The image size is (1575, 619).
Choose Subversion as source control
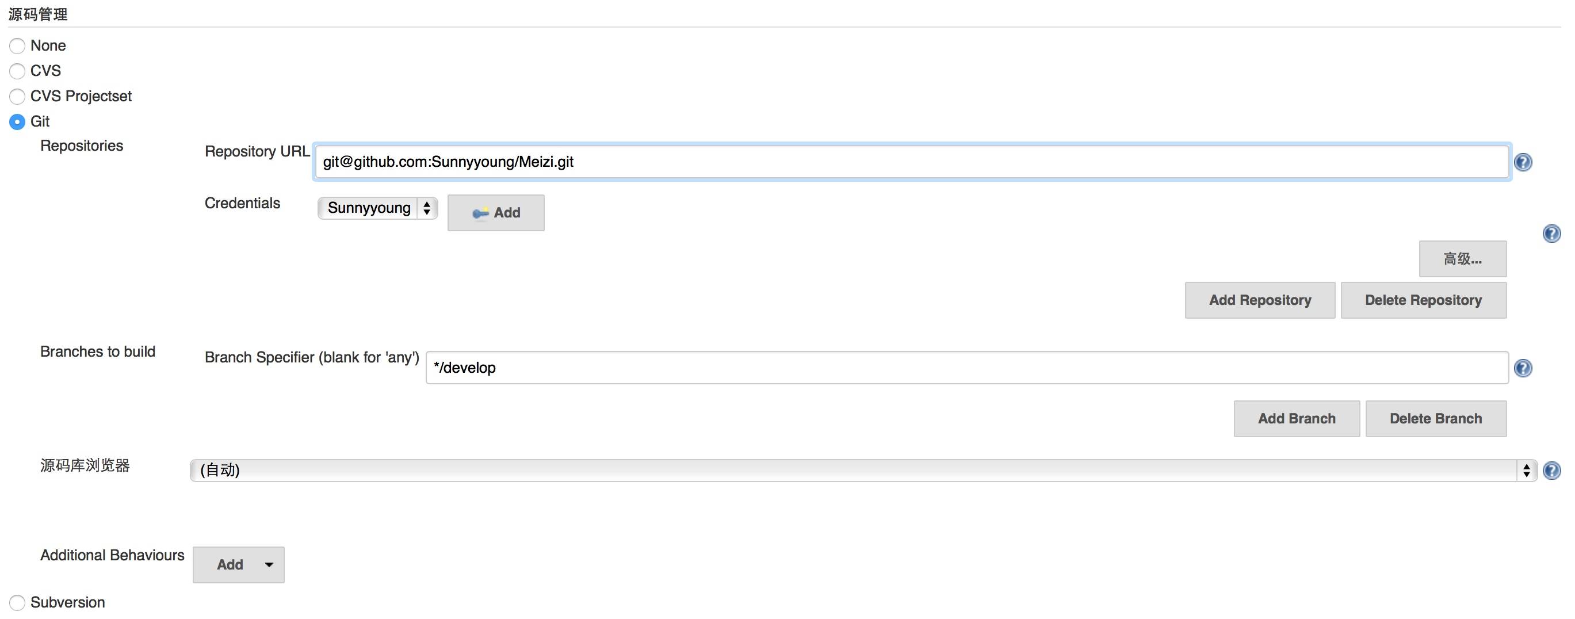tap(17, 602)
